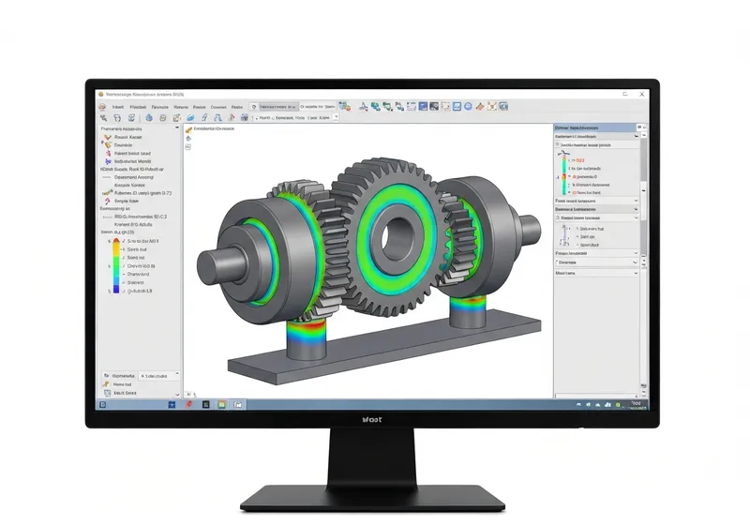This screenshot has height=525, width=750.
Task: Click the orange icon row below the left bottom tab
Action: (117, 384)
